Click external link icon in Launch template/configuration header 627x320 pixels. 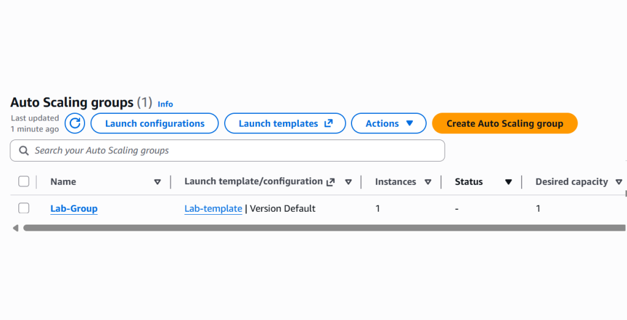point(331,182)
